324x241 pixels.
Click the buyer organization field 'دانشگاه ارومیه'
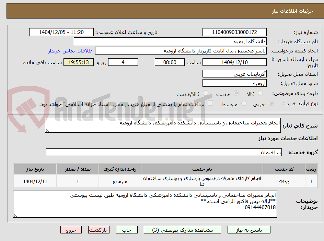(x=170, y=41)
